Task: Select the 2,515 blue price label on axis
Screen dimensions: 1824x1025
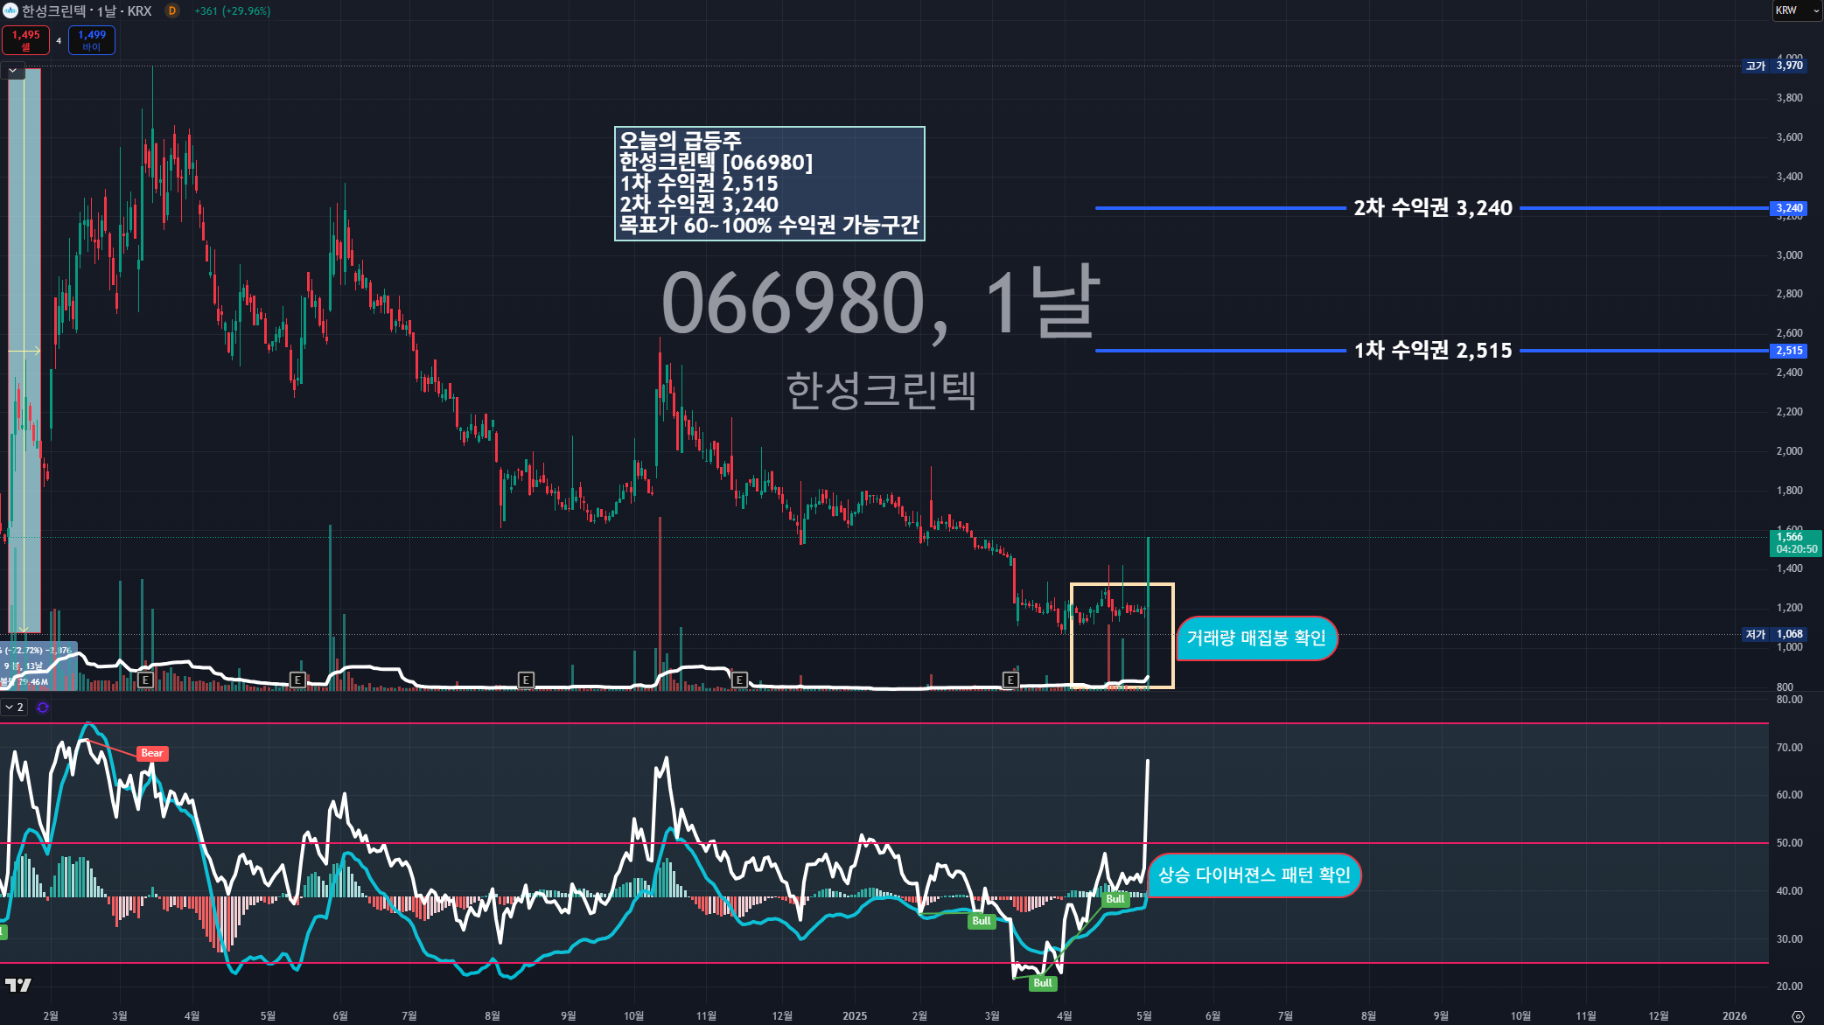Action: [x=1788, y=351]
